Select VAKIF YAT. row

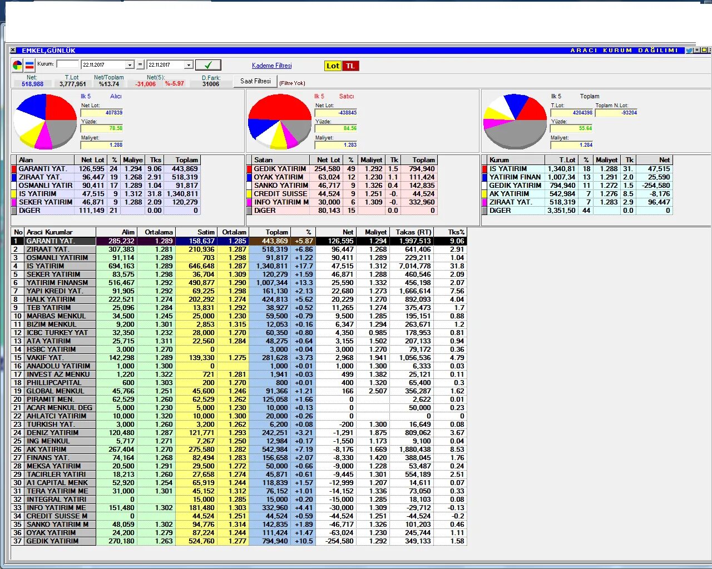coord(239,358)
